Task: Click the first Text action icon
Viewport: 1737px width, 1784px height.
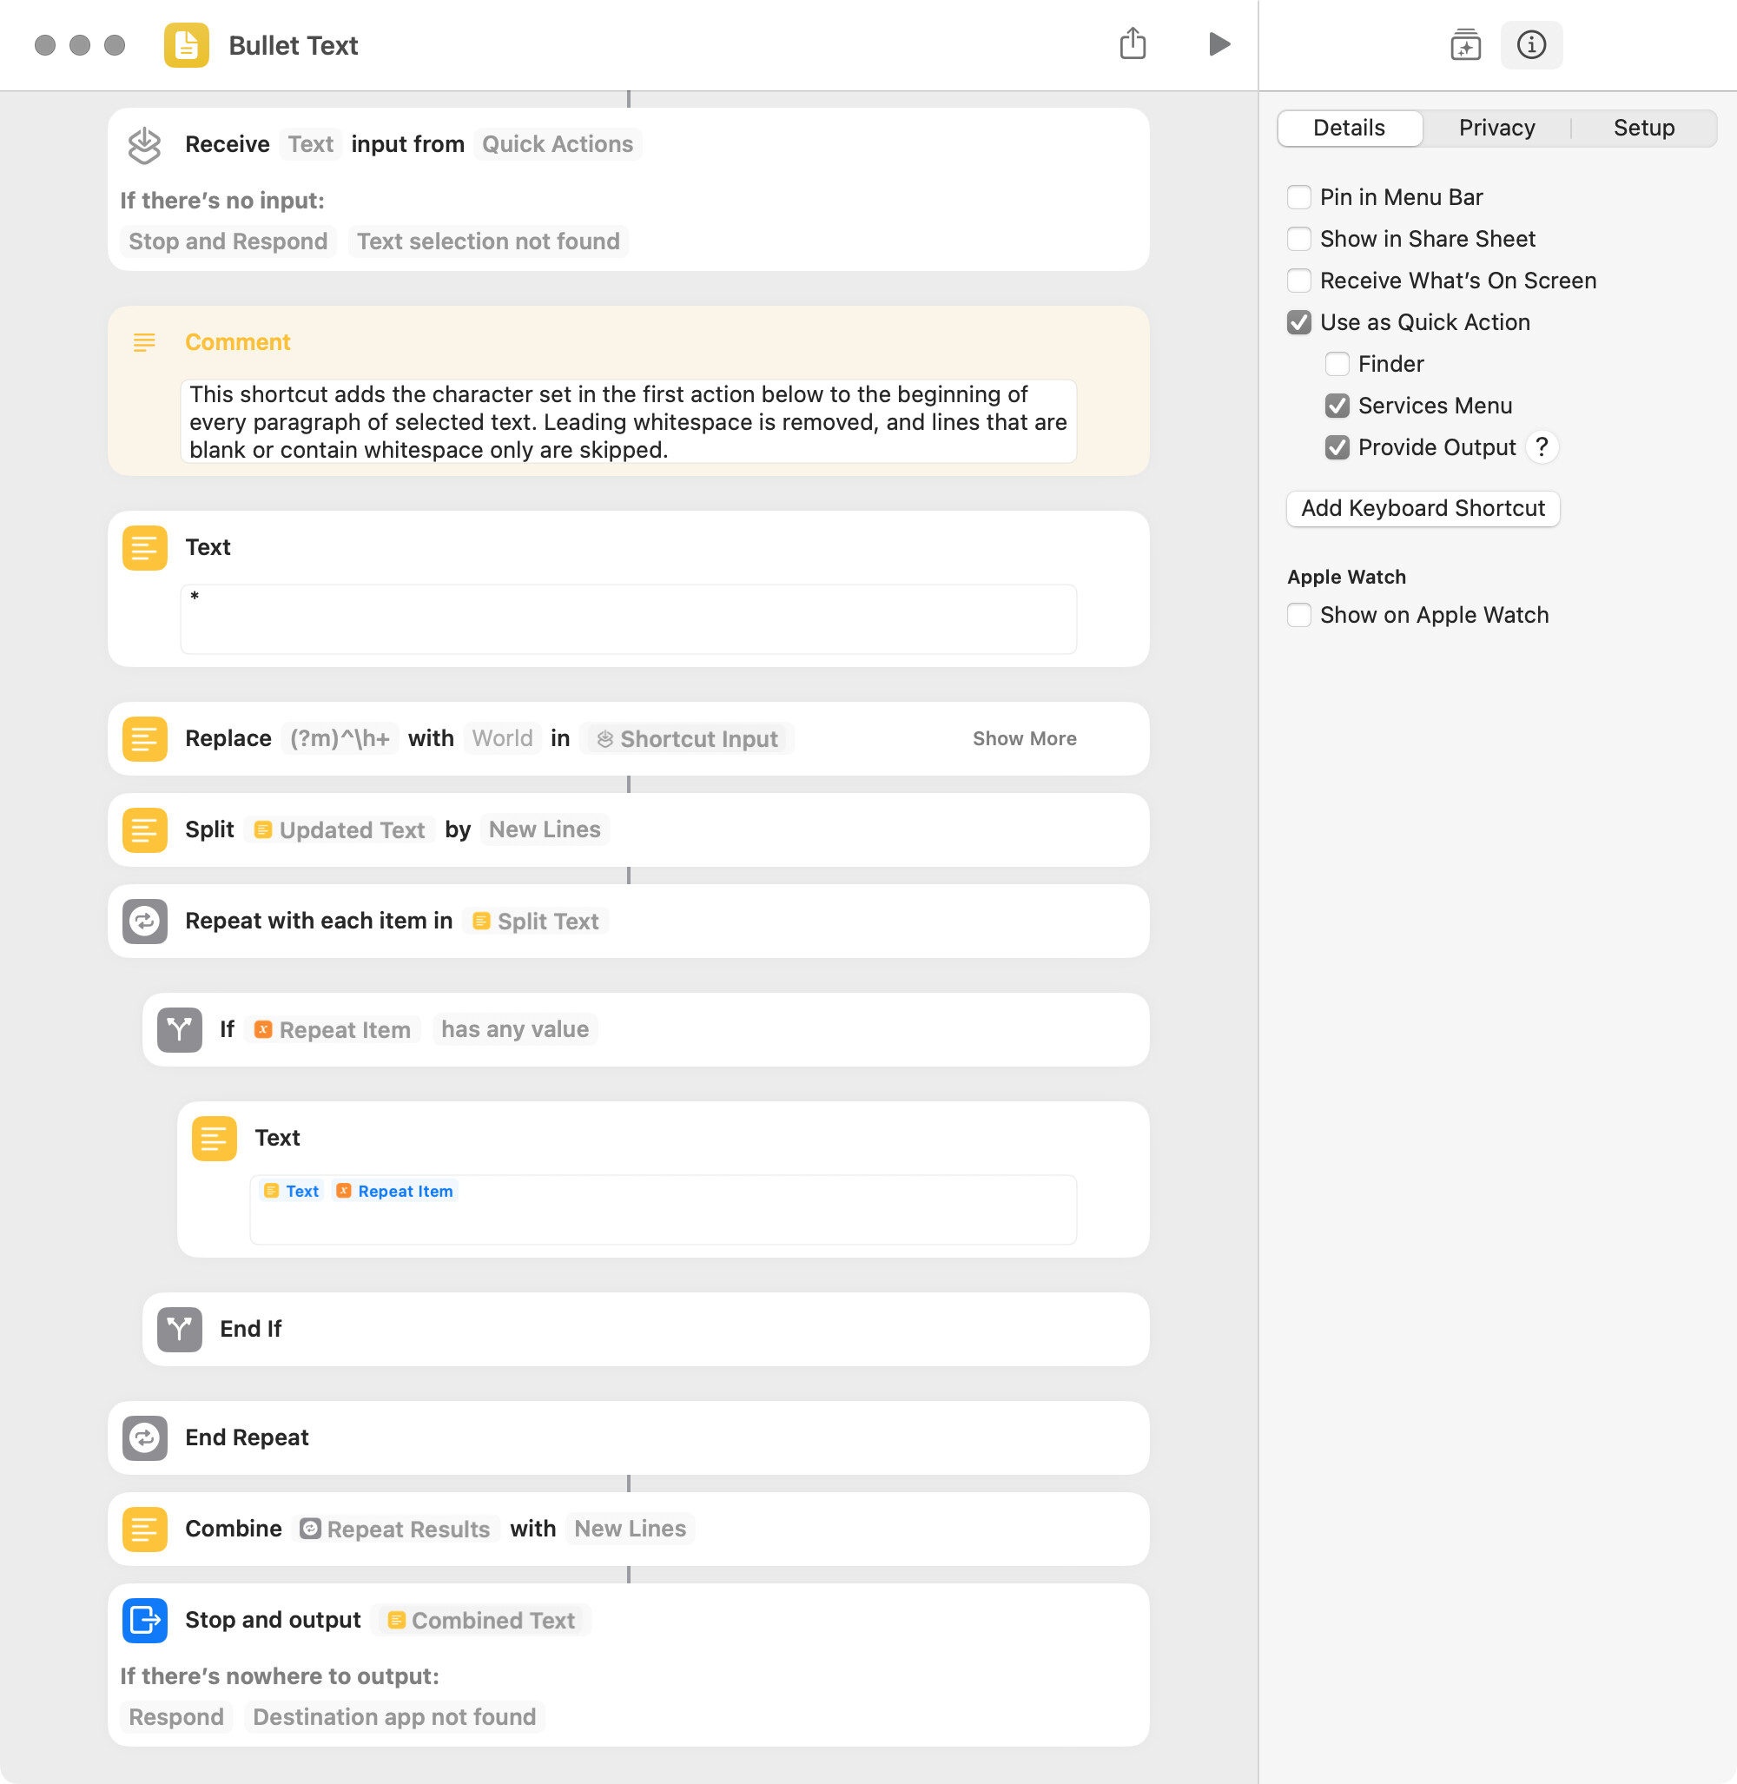Action: (144, 547)
